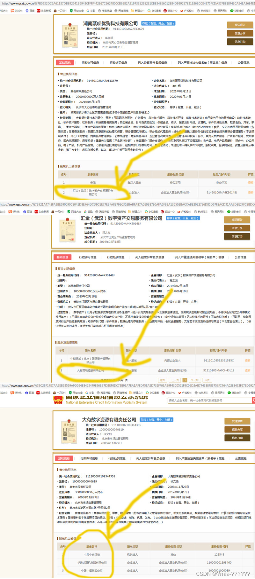Click 信息打印 button for 汇金（武汉）

point(237,236)
